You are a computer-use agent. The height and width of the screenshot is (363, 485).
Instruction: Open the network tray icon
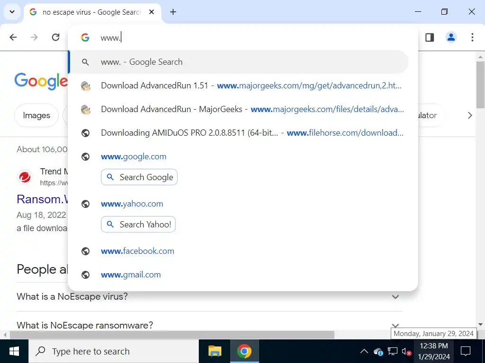tap(393, 351)
